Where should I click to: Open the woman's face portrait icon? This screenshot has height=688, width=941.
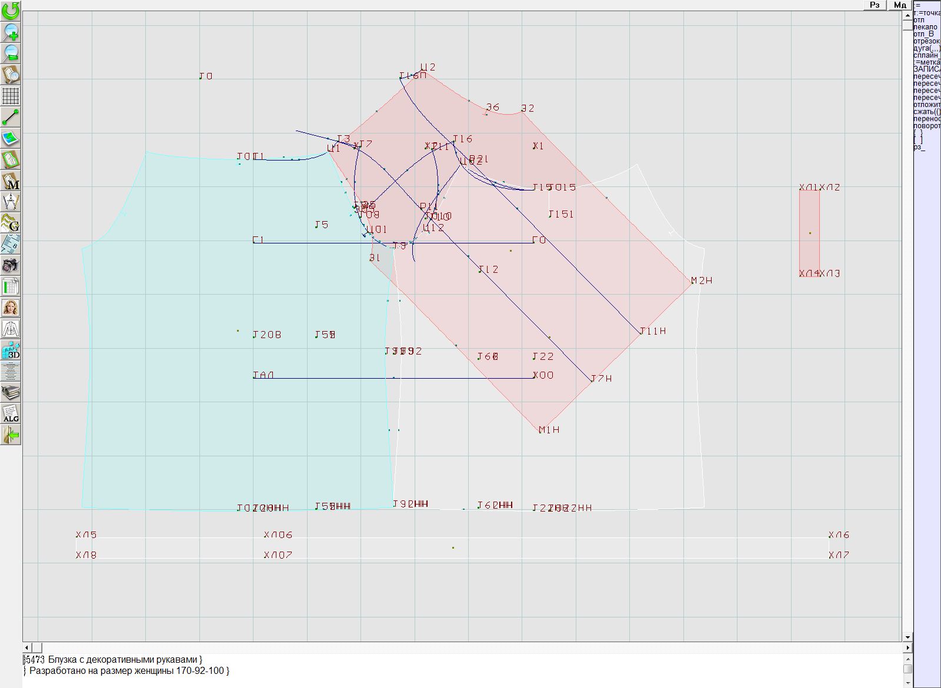point(11,308)
